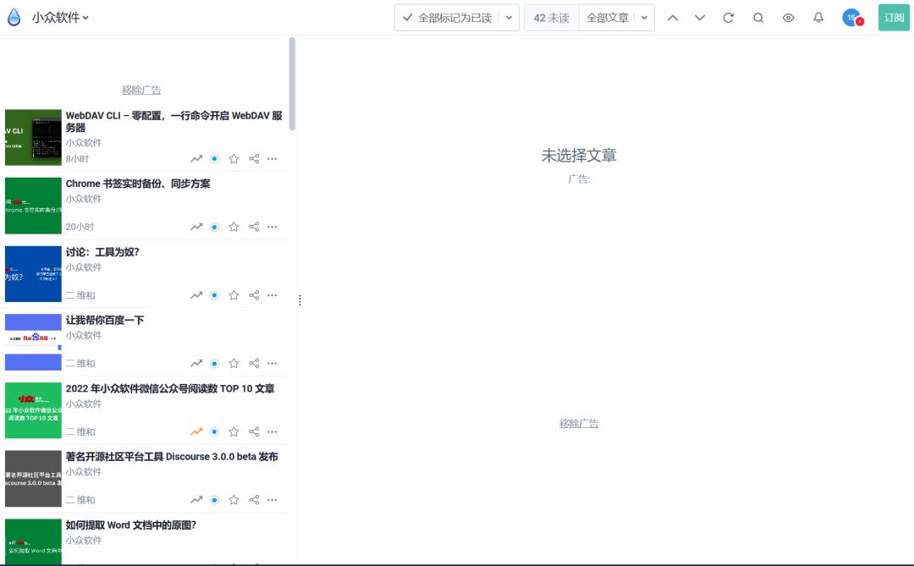Image resolution: width=914 pixels, height=566 pixels.
Task: Open the eye view preferences icon
Action: [788, 17]
